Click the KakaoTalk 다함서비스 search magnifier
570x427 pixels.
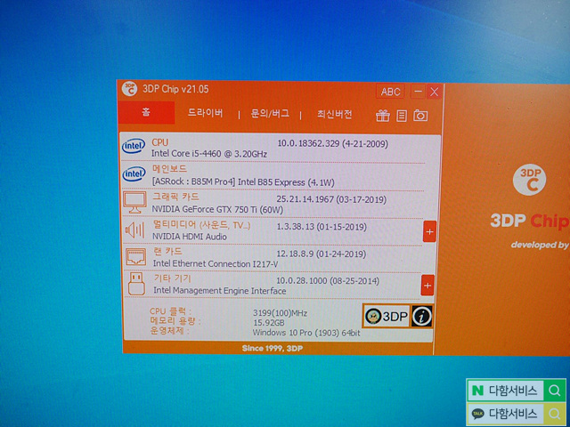point(554,413)
